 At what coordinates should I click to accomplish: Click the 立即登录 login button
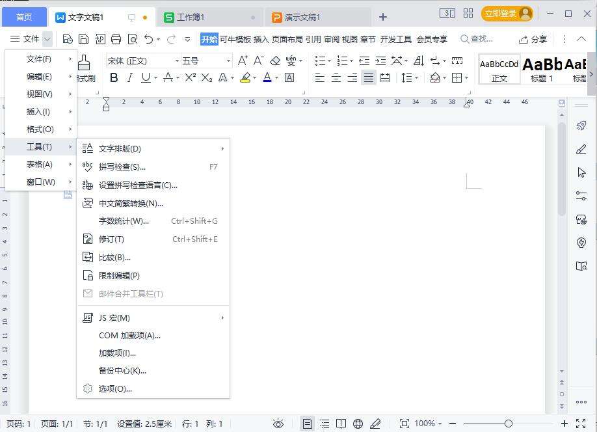507,14
